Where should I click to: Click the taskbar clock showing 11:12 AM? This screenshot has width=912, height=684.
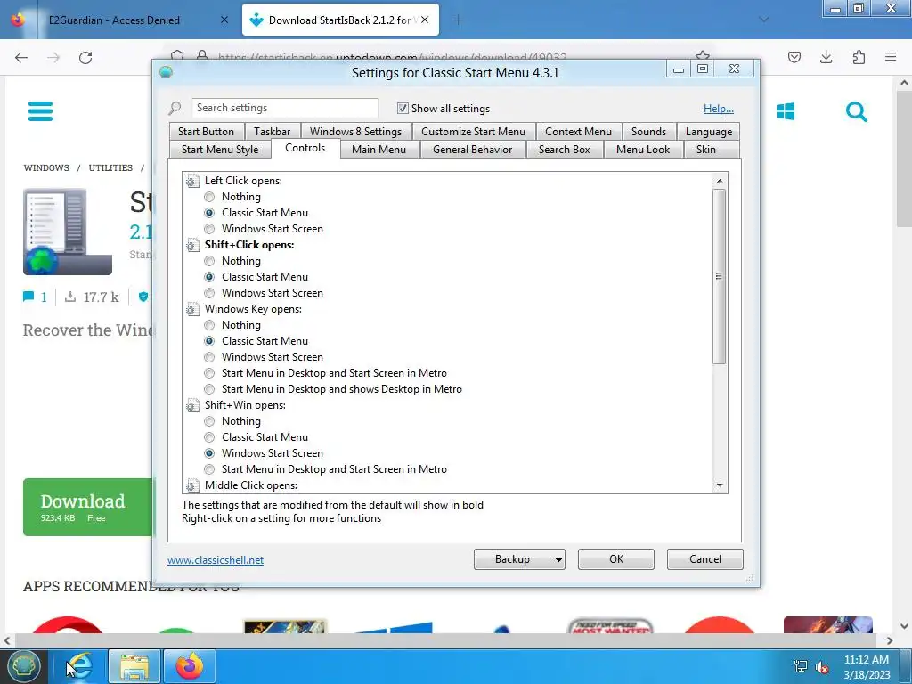[866, 660]
